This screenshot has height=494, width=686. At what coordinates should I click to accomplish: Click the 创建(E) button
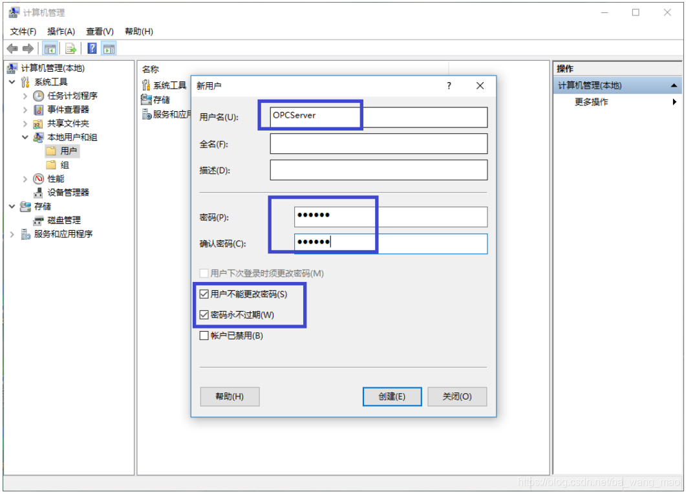[392, 397]
